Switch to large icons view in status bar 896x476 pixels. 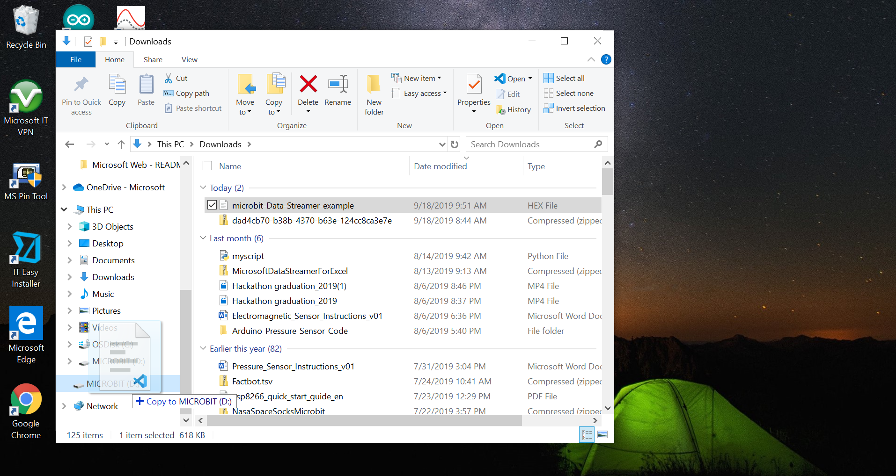(x=602, y=435)
